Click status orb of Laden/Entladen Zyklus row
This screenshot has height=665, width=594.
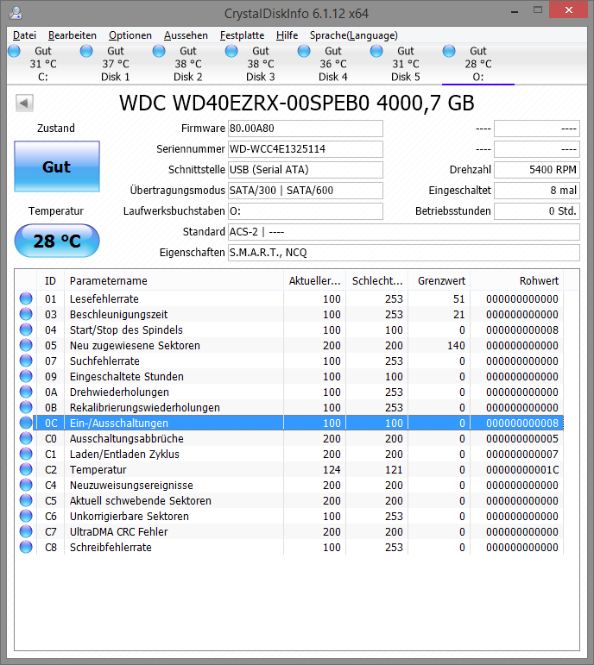pos(26,455)
